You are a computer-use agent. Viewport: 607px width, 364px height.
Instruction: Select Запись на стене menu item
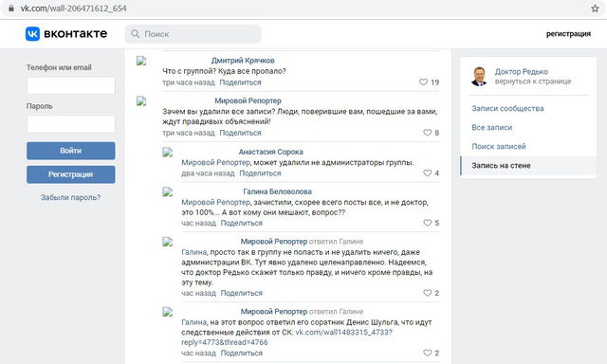[x=528, y=166]
